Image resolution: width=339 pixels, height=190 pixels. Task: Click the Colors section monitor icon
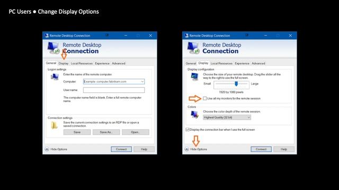pos(194,115)
